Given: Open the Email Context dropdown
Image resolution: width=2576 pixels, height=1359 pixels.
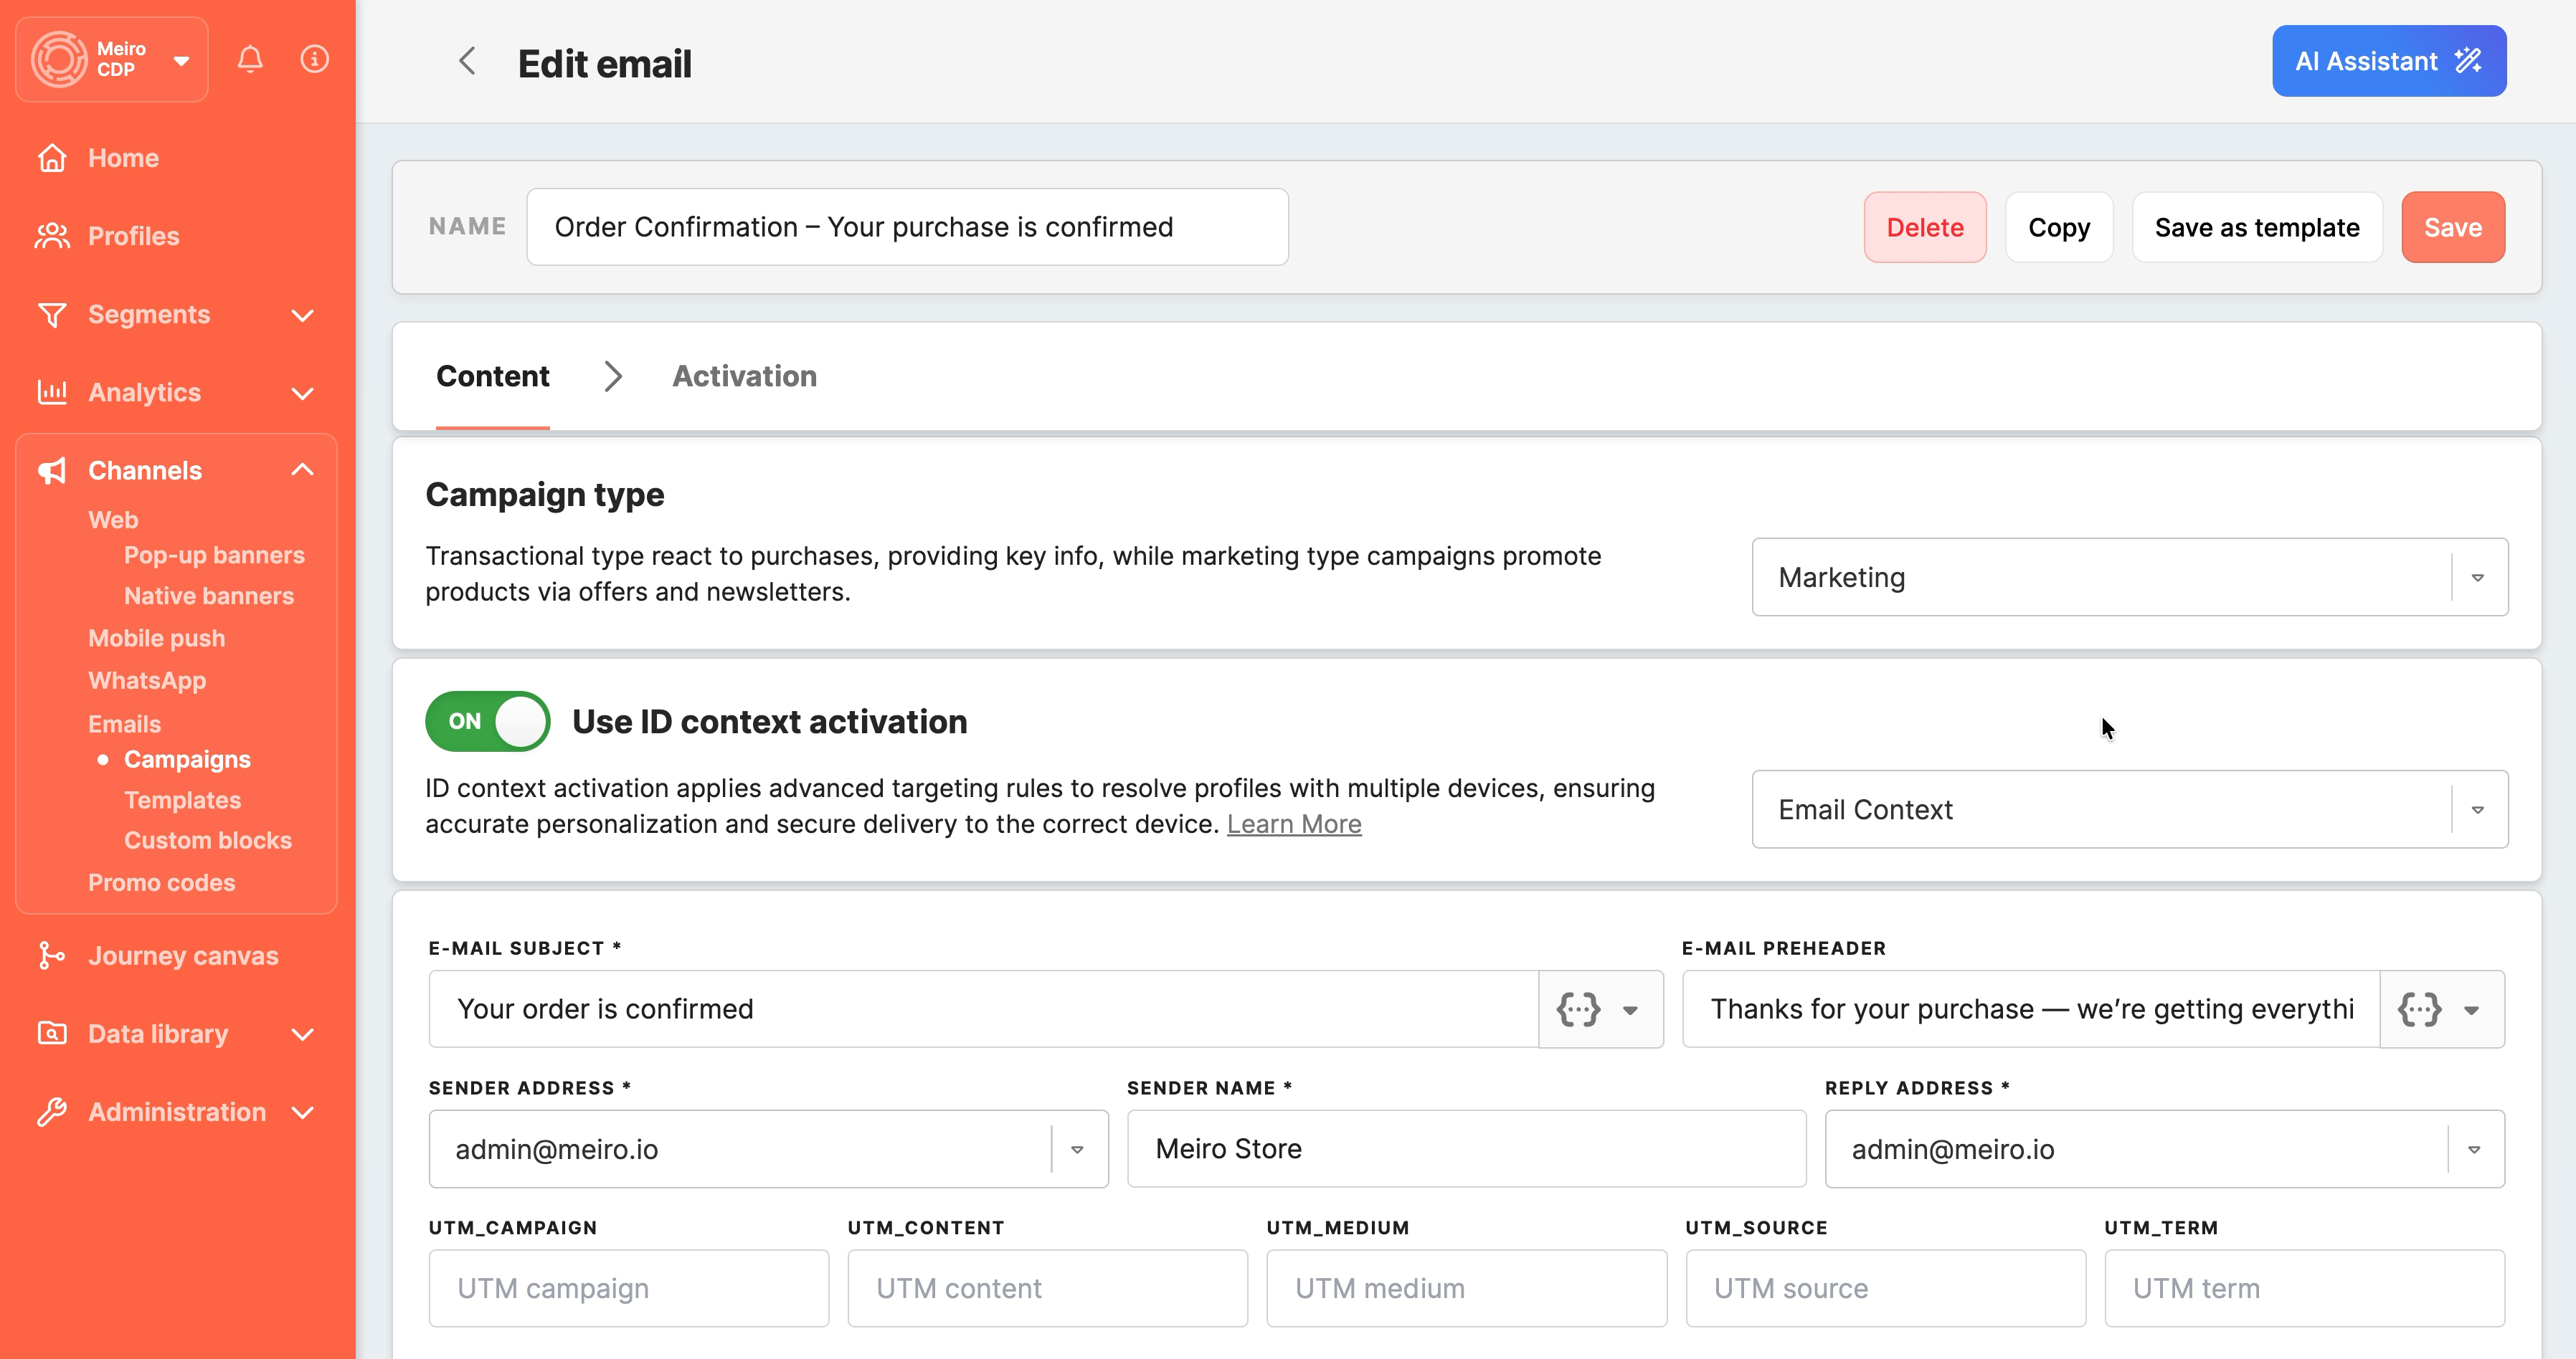Looking at the screenshot, I should [x=2478, y=809].
